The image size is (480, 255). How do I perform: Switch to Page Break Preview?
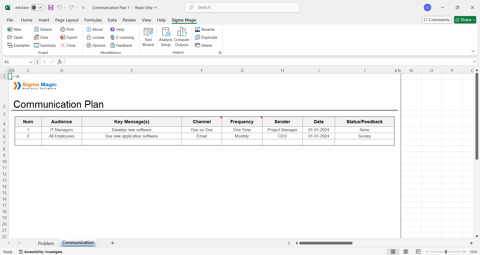click(418, 252)
